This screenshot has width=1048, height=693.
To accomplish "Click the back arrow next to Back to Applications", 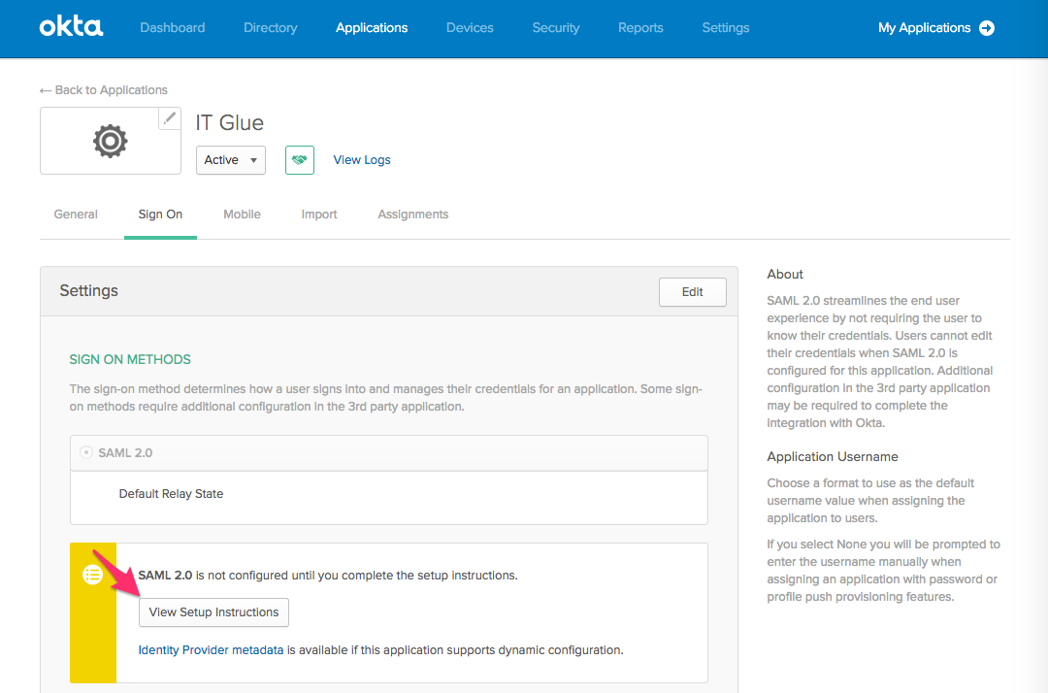I will coord(45,89).
